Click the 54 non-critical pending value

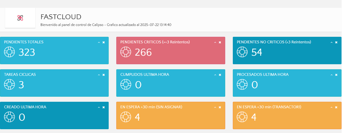257,53
